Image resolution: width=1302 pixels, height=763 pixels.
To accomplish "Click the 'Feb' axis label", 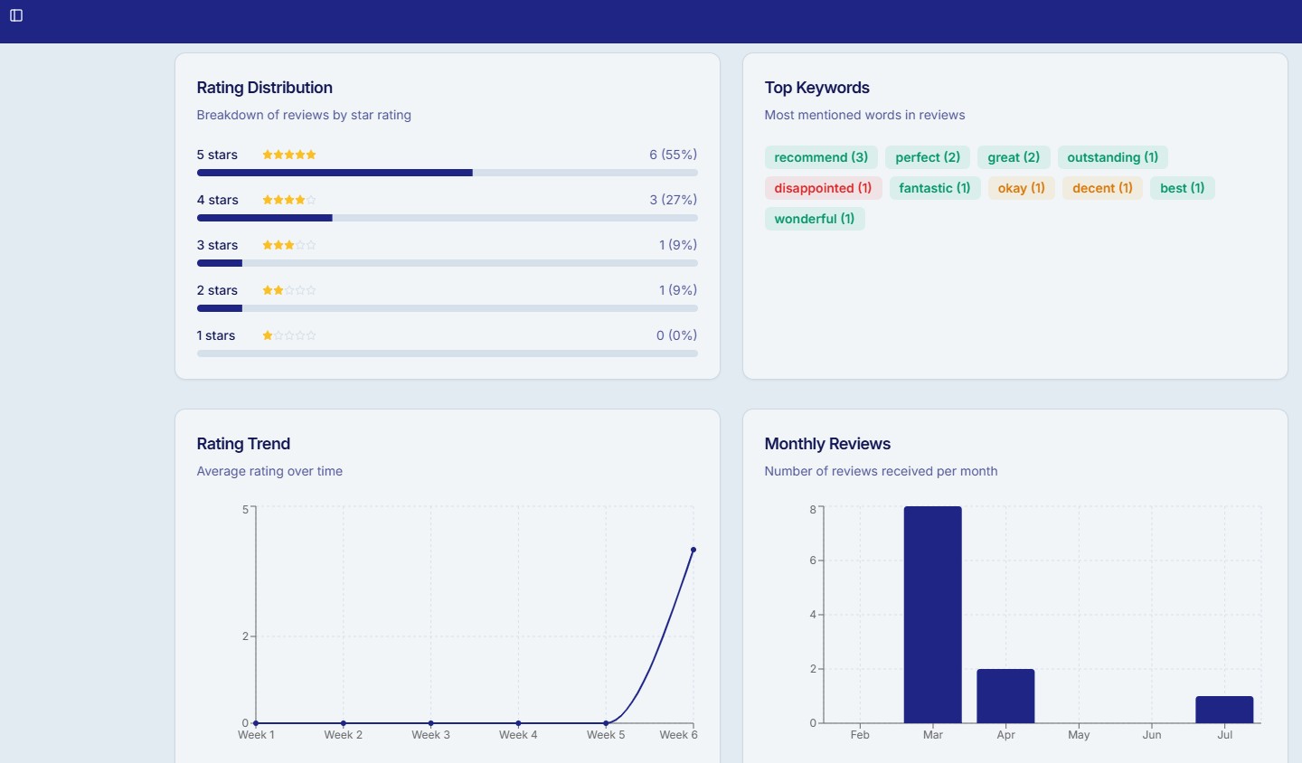I will [860, 735].
